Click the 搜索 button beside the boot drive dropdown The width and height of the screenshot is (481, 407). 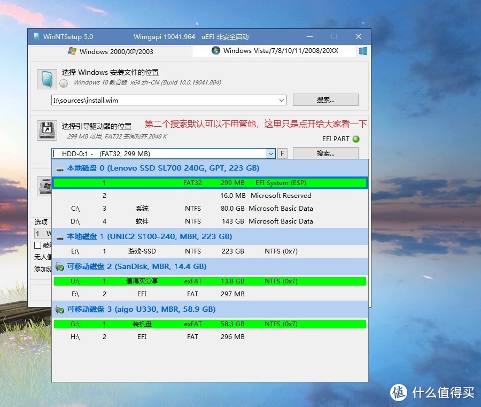coord(325,153)
